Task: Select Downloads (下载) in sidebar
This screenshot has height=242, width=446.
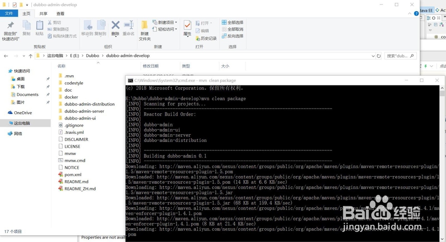Action: 18,87
